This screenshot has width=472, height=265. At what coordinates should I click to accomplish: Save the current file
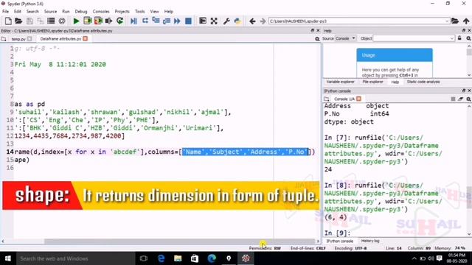point(29,21)
